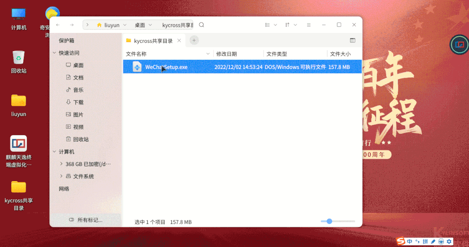Open sort order dropdown arrow
The image size is (469, 247).
(295, 25)
